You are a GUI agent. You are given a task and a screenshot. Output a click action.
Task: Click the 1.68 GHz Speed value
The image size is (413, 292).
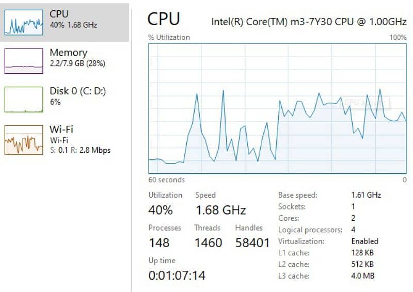[220, 210]
